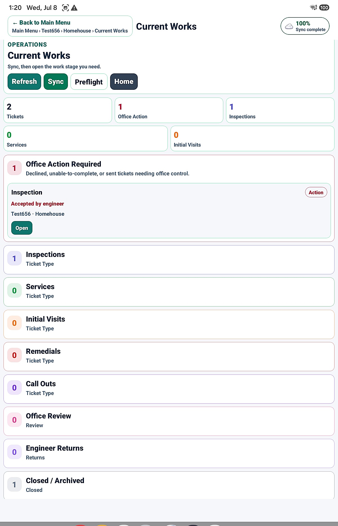
Task: Open the Tickets summary card
Action: [x=58, y=110]
